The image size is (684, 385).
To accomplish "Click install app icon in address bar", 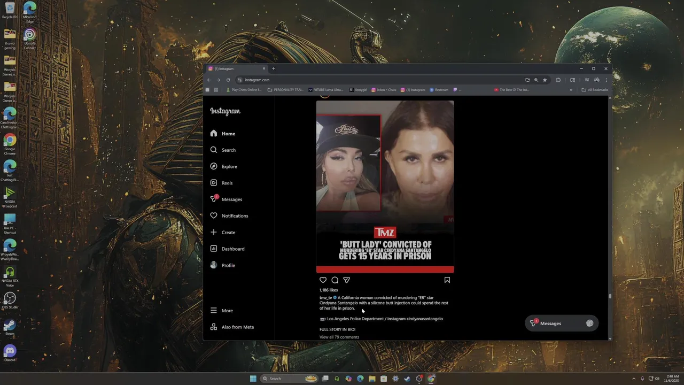I will 527,80.
